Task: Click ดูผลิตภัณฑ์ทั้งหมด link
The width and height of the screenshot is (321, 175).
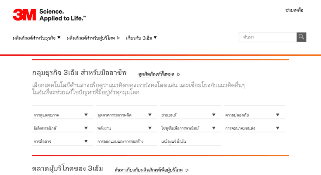Action: 156,74
